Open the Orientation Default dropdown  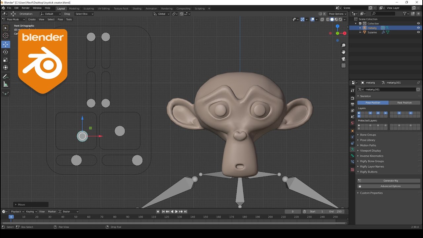click(51, 14)
